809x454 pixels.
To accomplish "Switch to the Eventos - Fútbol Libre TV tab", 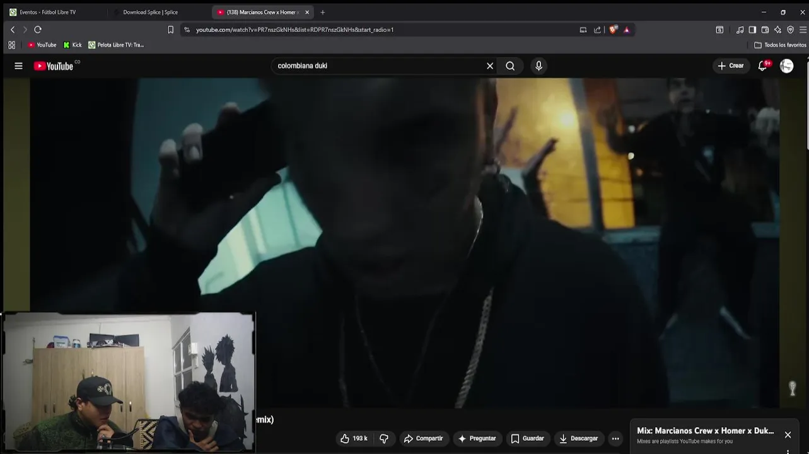I will [54, 12].
